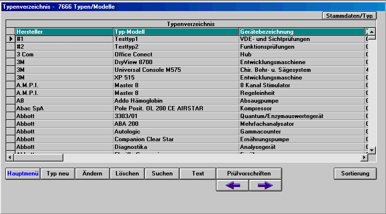Click the vertical scrollbar track

372,94
